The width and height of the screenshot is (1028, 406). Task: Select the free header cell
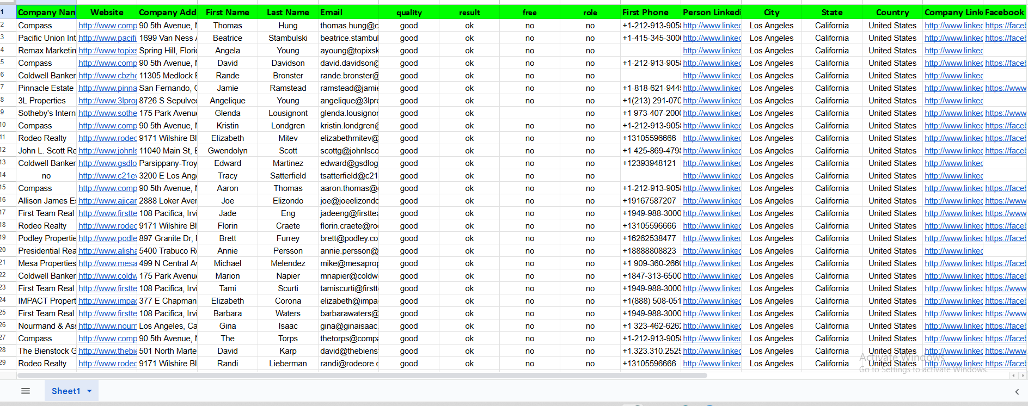click(530, 12)
